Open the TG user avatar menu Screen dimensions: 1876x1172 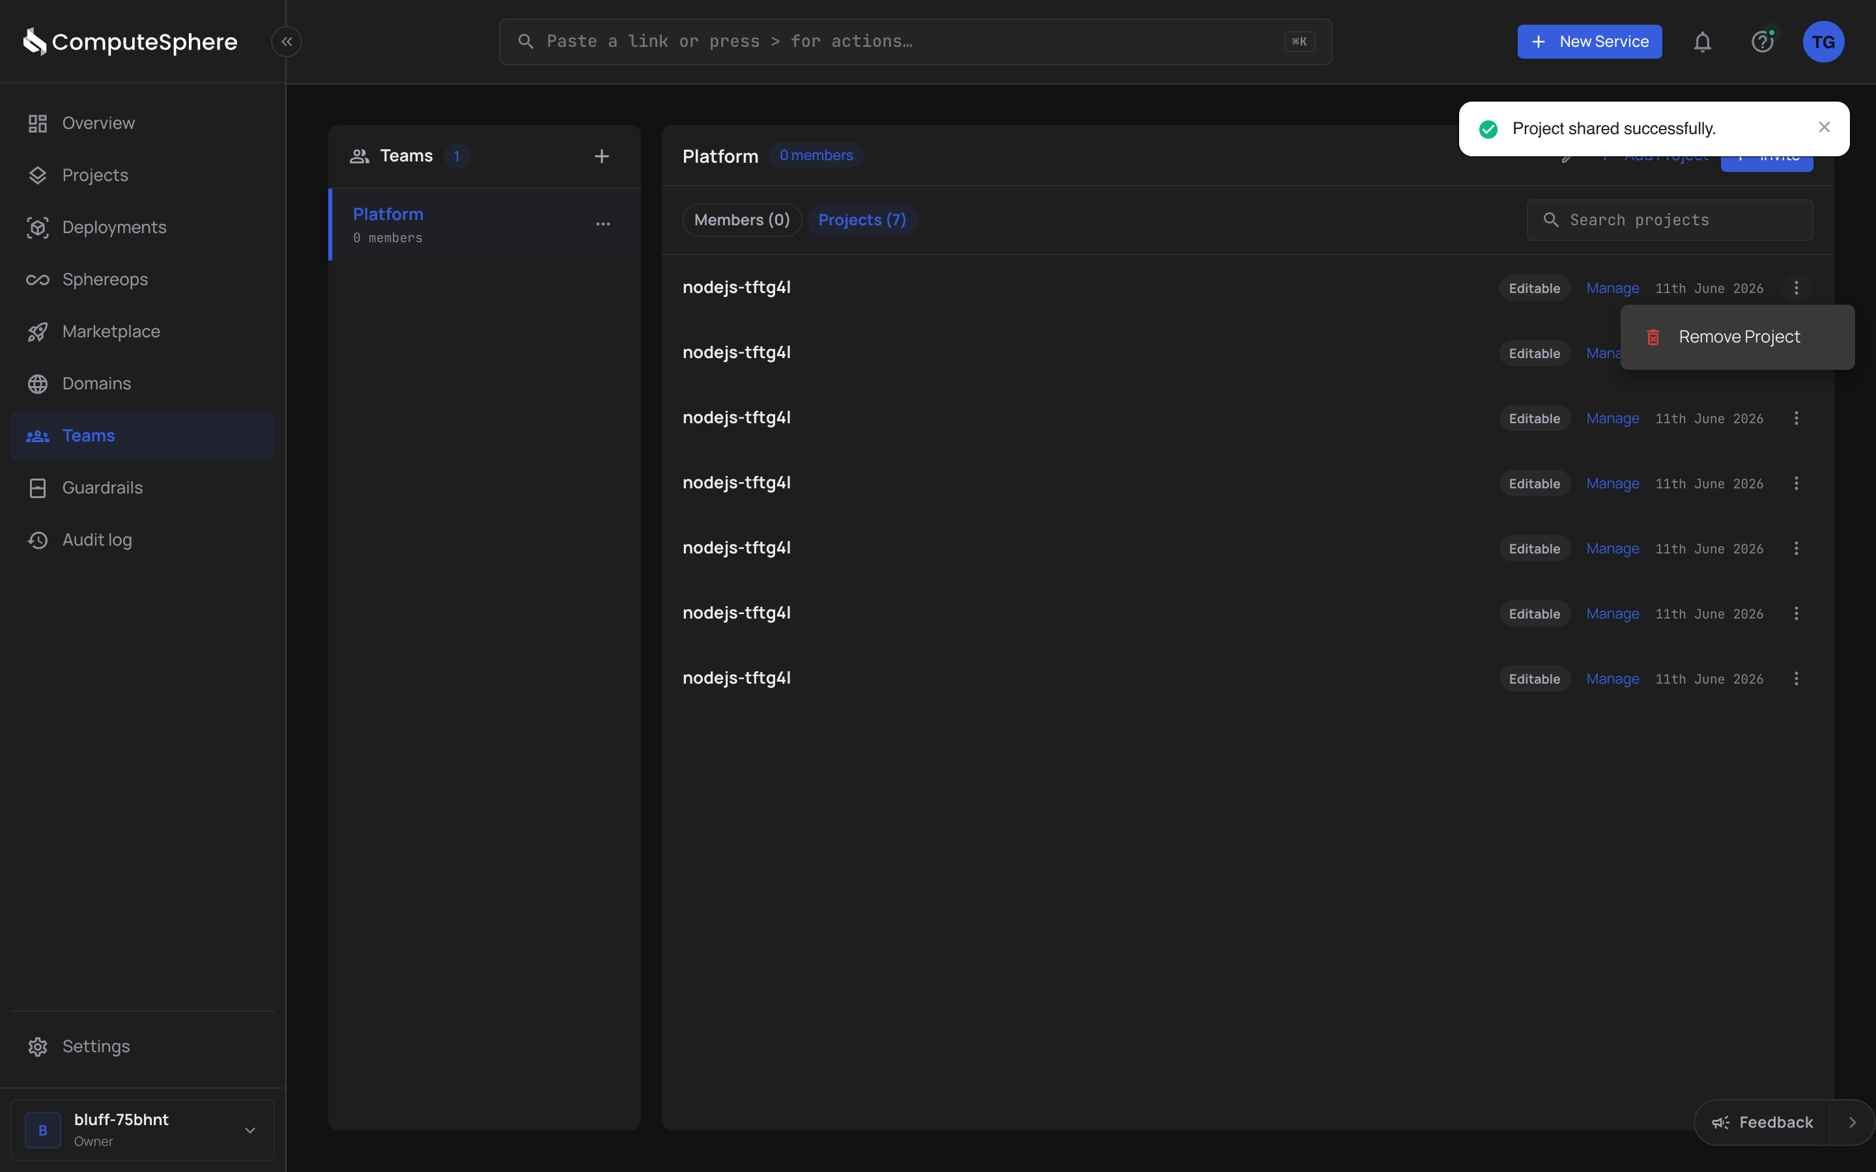click(x=1823, y=42)
